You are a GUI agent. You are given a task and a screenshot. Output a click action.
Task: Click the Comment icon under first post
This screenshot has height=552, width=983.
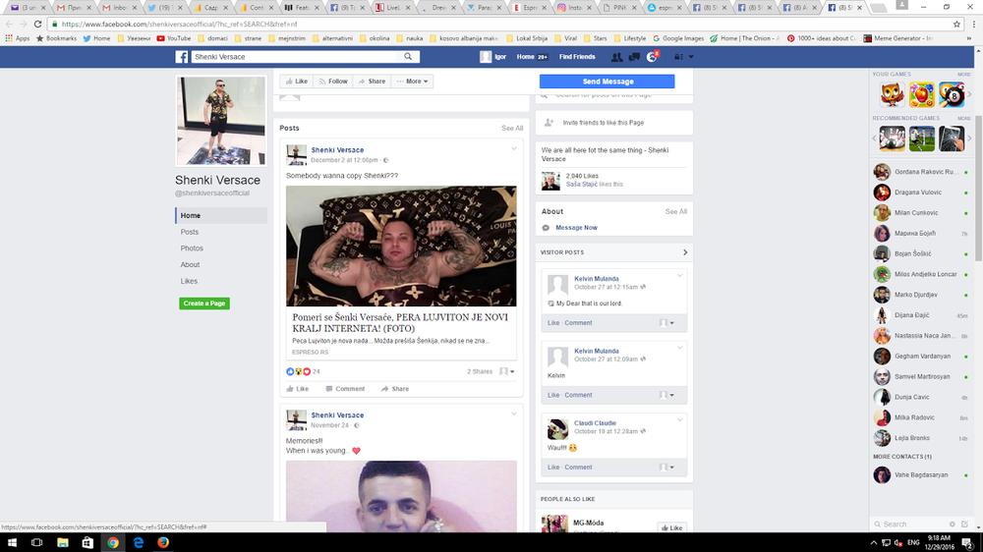(x=344, y=389)
